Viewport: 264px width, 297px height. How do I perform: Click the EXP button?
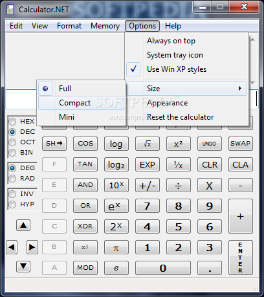pyautogui.click(x=148, y=164)
